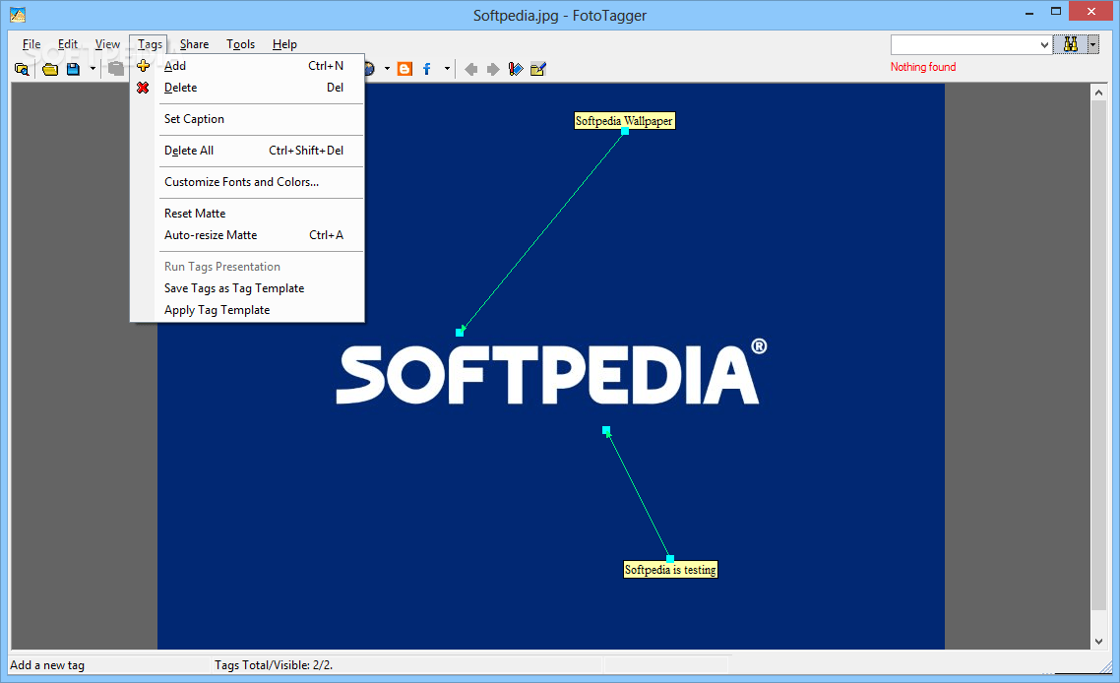
Task: Click the gray forward arrow toolbar icon
Action: tap(493, 69)
